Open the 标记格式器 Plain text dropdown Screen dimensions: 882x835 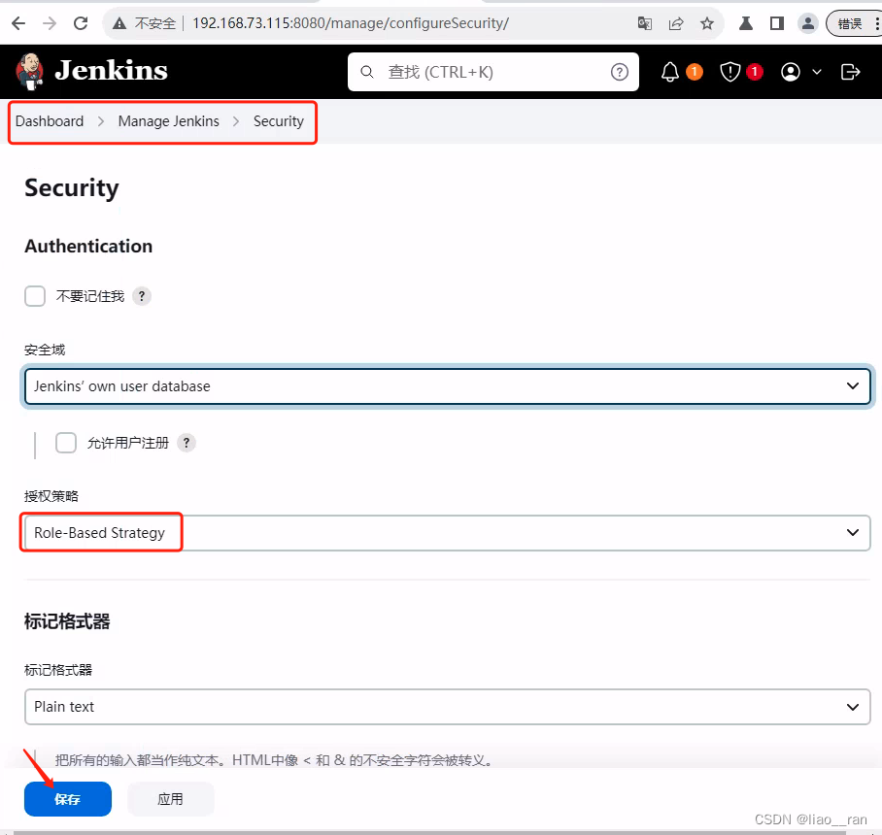point(448,707)
